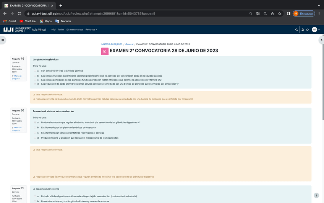
Task: Click question text 'Las glándulas gástricas'
Action: tap(45, 59)
